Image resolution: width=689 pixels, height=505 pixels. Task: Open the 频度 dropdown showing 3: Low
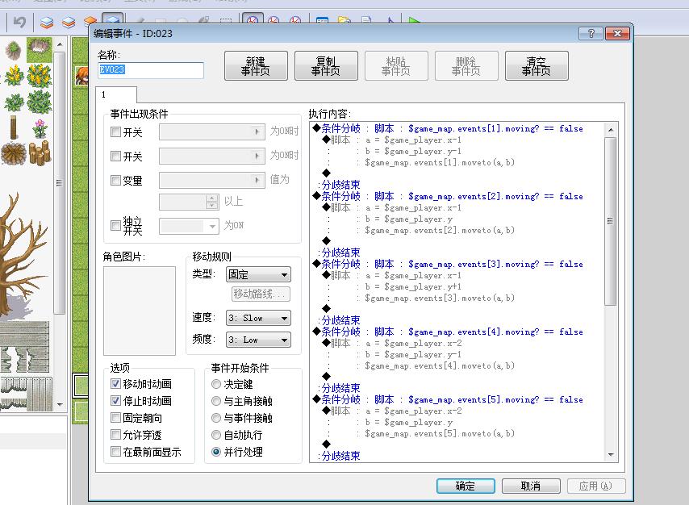258,340
